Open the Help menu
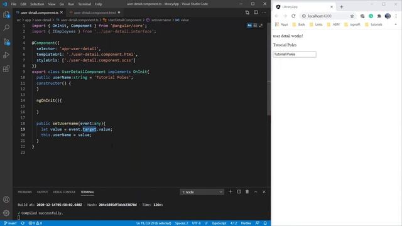Viewport: 402px width, 226px height. click(x=99, y=4)
